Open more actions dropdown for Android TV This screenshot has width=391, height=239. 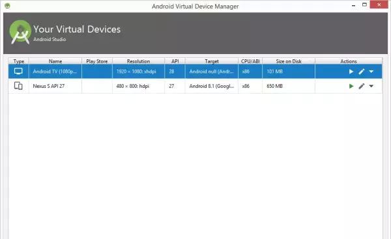371,72
